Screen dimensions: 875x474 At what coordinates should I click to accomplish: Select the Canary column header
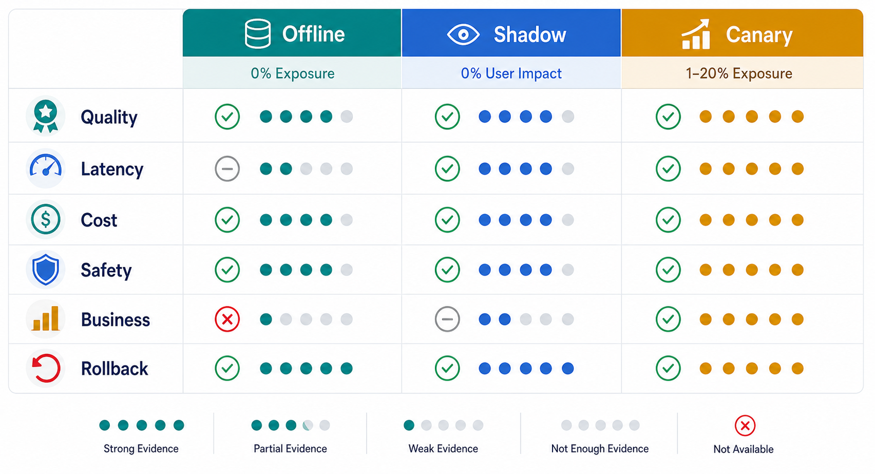743,33
